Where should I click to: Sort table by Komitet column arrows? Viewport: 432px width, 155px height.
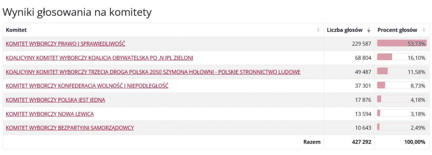(318, 30)
